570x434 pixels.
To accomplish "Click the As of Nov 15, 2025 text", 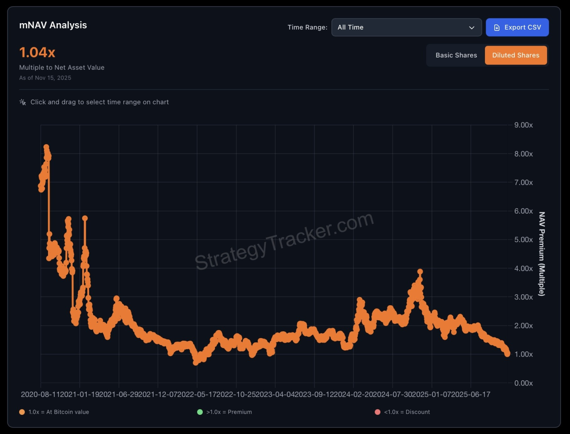I will 45,77.
